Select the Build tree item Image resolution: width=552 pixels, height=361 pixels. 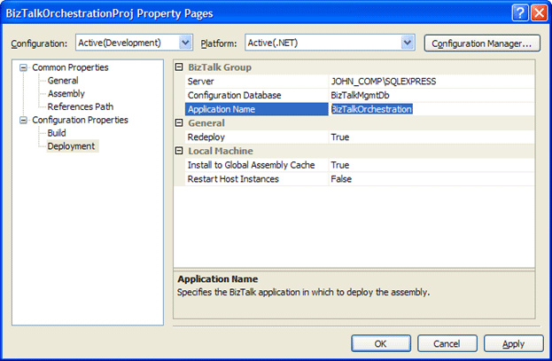point(57,133)
